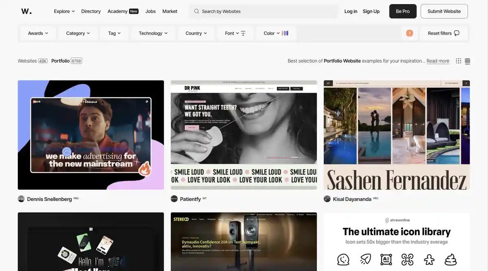Screen dimensions: 488x271
Task: Open the Sashen Fernandez website thumbnail
Action: tap(396, 135)
